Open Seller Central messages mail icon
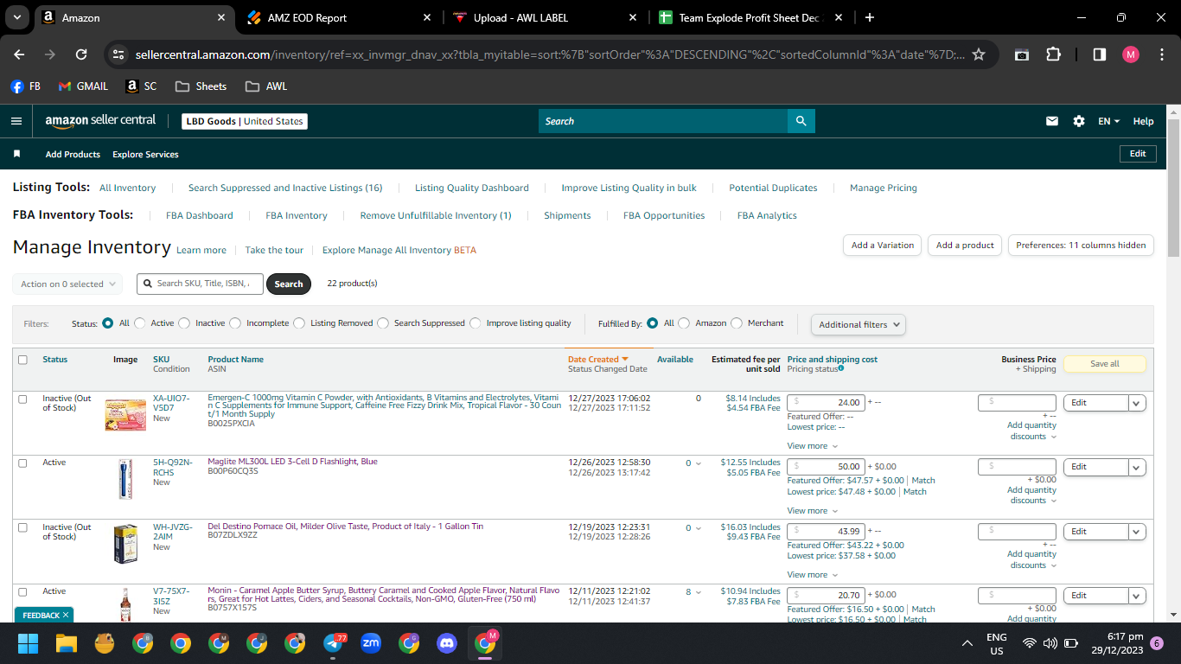This screenshot has width=1181, height=664. [1052, 121]
